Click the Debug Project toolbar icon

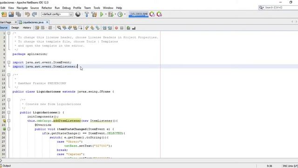click(x=111, y=14)
